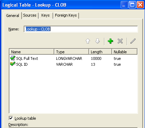The image size is (145, 128).
Task: Open the Keys tab
Action: pos(46,15)
